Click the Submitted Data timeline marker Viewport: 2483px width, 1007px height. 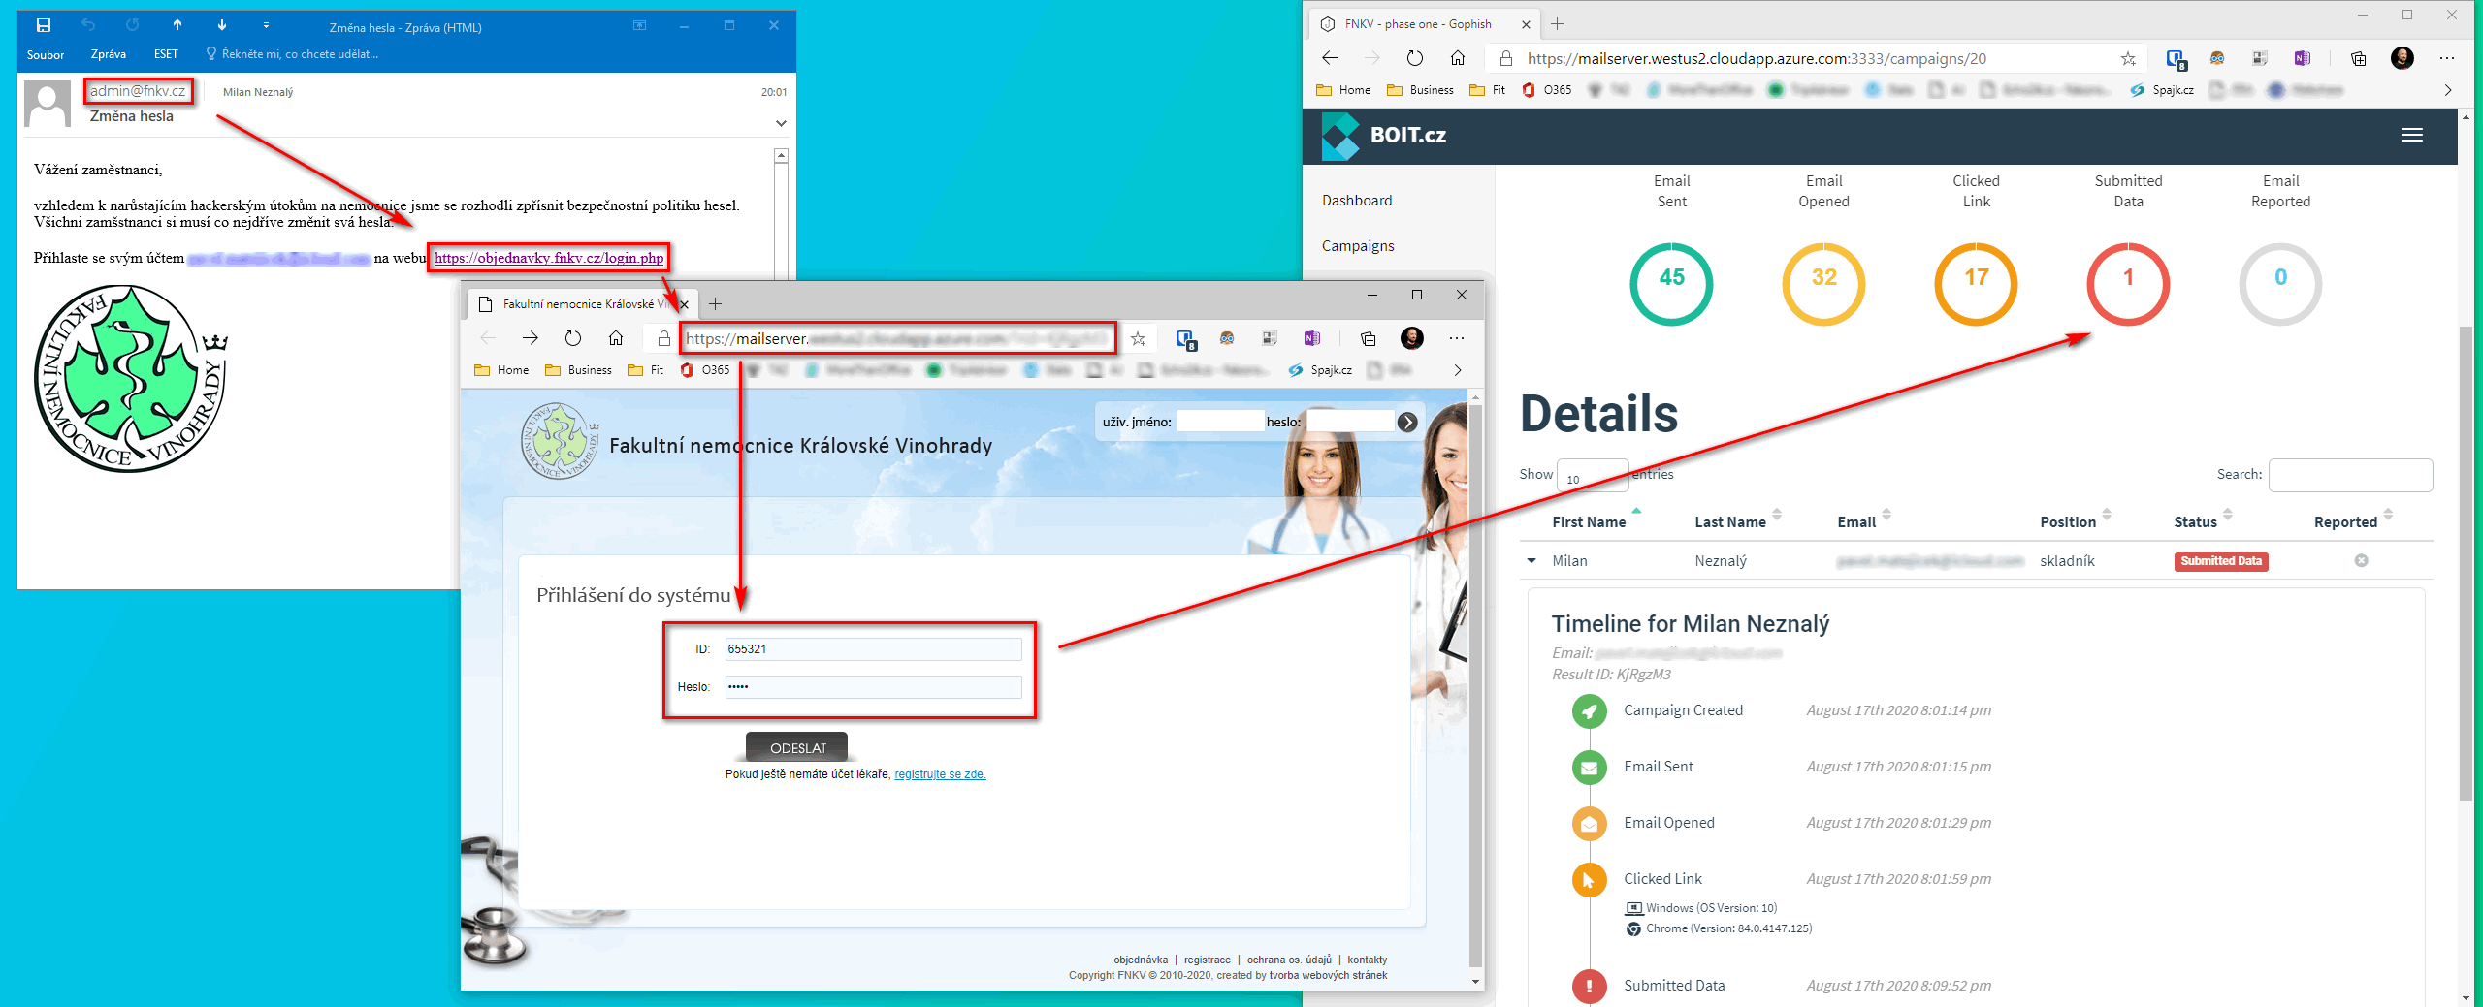point(1589,986)
